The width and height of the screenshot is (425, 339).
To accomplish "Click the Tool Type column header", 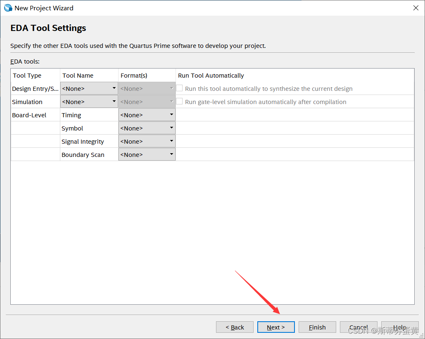I will coord(36,75).
